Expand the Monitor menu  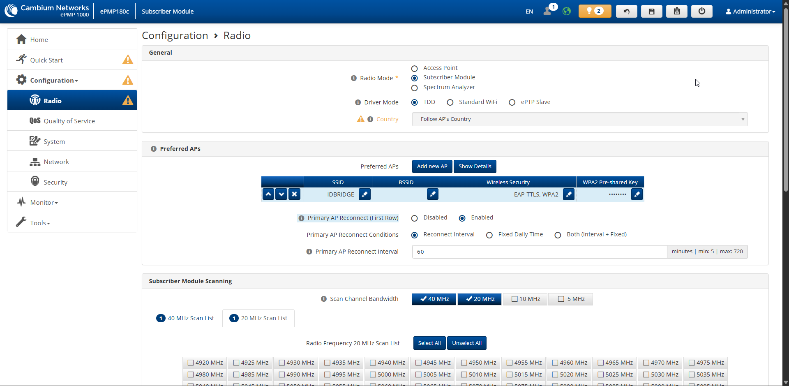pyautogui.click(x=44, y=202)
